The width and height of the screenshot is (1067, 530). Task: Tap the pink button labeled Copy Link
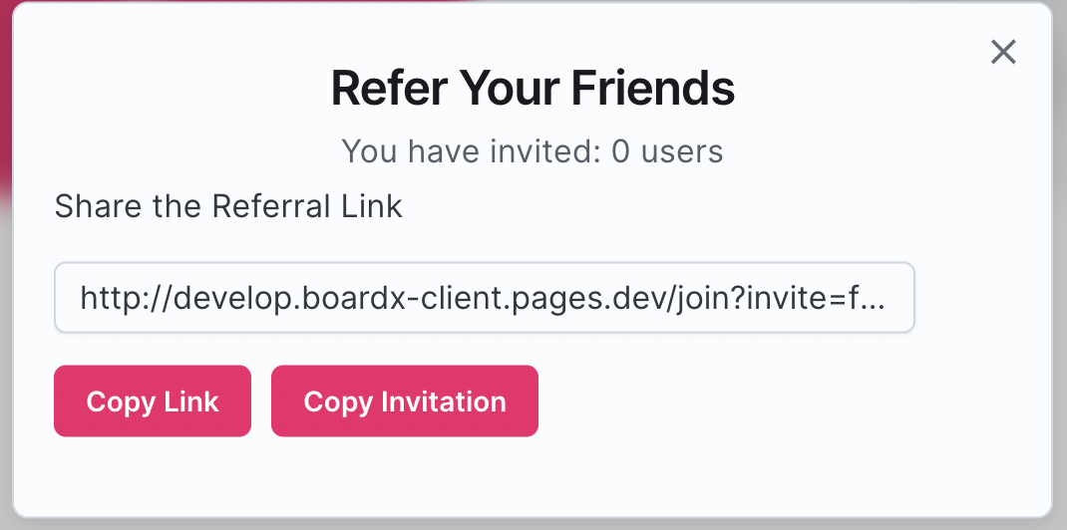pos(153,401)
